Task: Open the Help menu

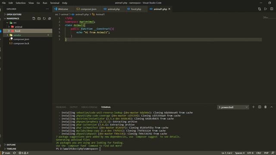Action: (x=65, y=3)
